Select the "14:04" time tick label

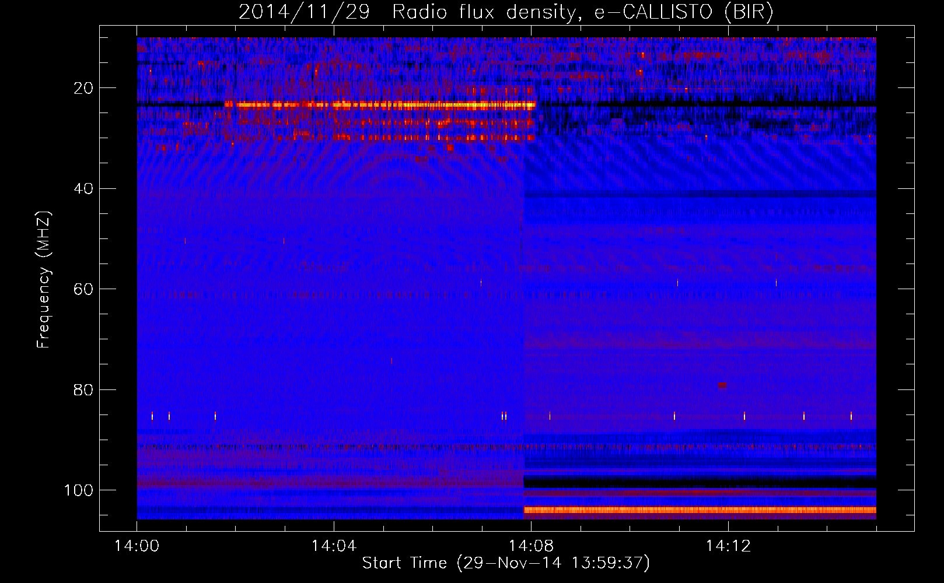coord(334,546)
